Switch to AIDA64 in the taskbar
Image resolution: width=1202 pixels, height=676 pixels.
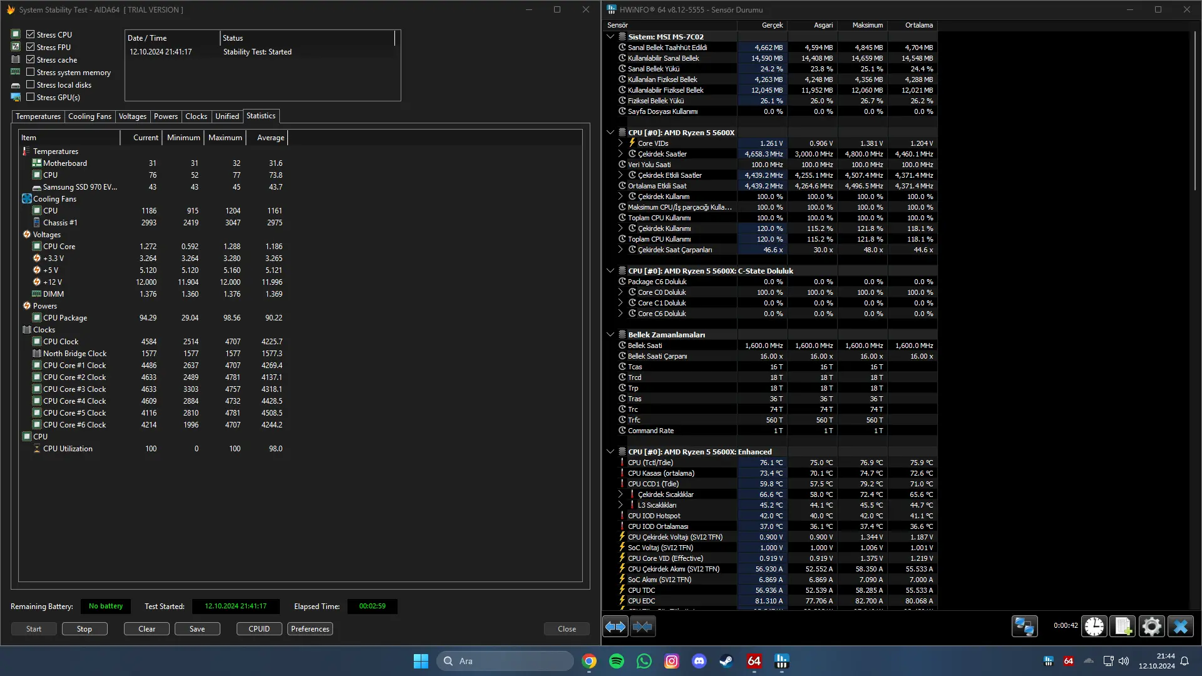pos(754,661)
